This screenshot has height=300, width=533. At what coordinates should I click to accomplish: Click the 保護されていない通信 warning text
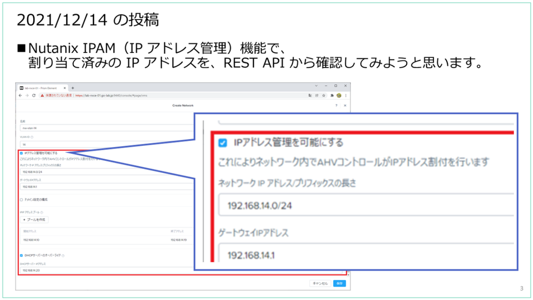coord(58,96)
